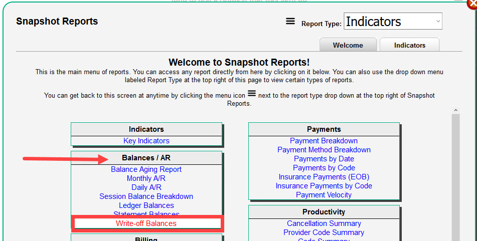Open the Payments by Code report
This screenshot has height=241, width=477.
[324, 168]
